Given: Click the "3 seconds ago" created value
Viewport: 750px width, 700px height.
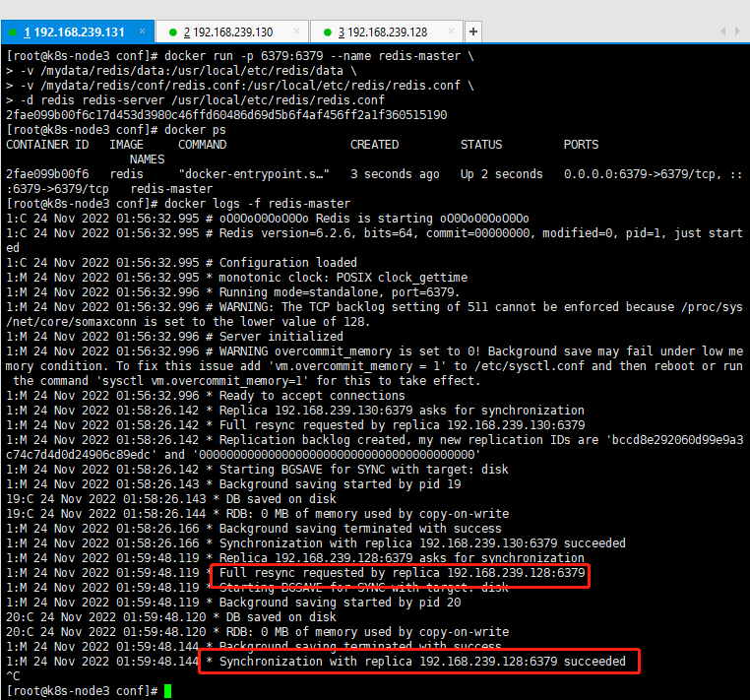Looking at the screenshot, I should point(395,174).
